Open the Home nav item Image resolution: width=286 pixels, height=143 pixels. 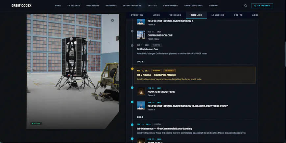(x=58, y=6)
